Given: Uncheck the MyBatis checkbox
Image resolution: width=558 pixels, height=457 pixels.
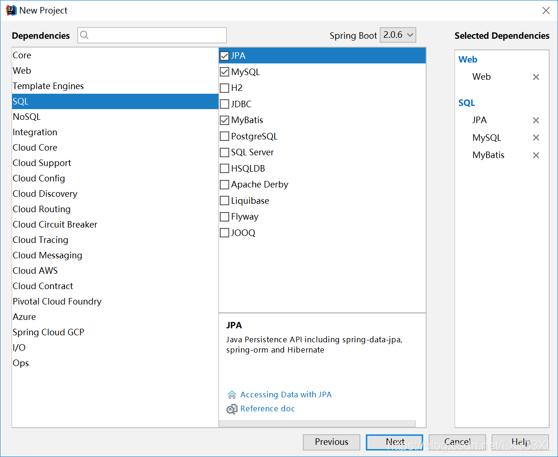Looking at the screenshot, I should tap(225, 120).
